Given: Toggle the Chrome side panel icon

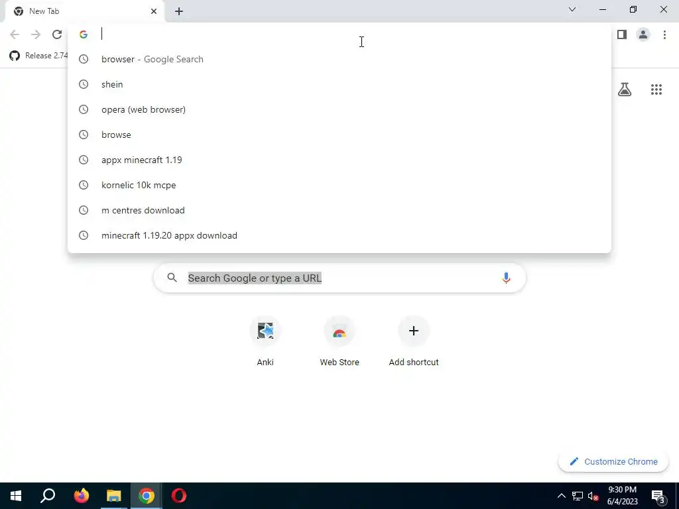Looking at the screenshot, I should coord(622,34).
